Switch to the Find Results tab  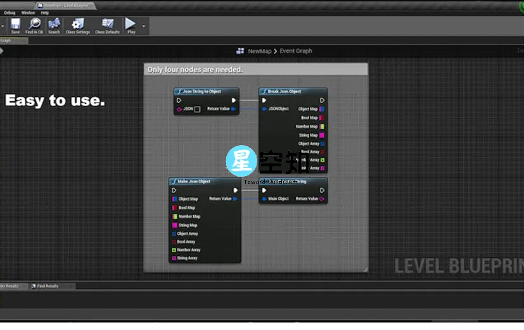click(x=48, y=286)
